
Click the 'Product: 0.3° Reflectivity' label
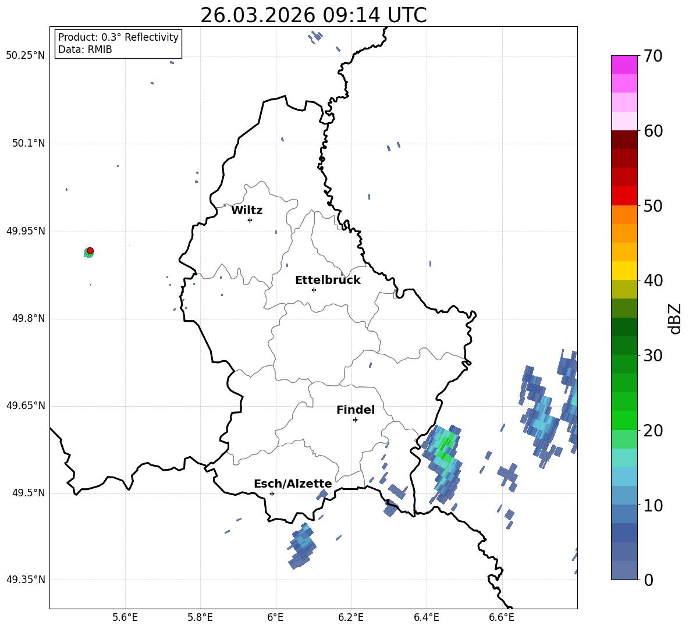118,37
